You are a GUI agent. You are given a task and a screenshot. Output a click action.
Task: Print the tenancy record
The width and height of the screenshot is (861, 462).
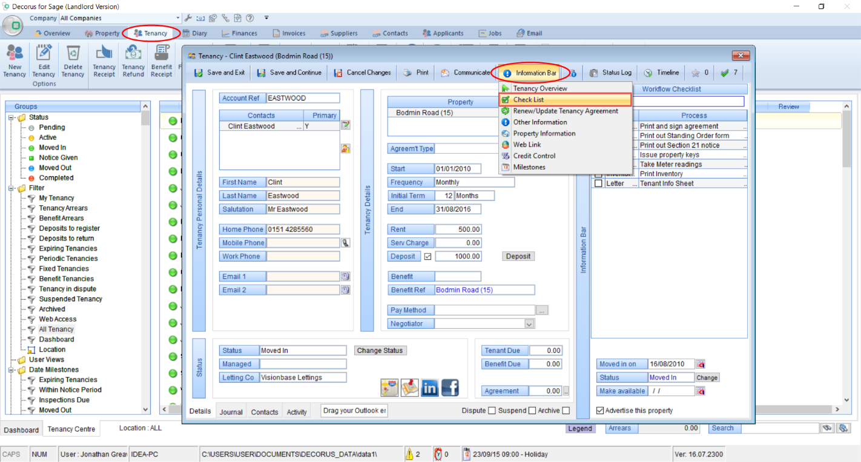tap(416, 73)
